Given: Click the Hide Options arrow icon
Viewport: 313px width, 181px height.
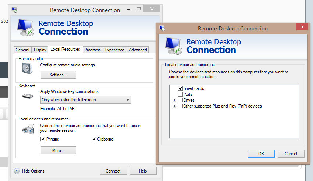Looking at the screenshot, I should pos(17,171).
